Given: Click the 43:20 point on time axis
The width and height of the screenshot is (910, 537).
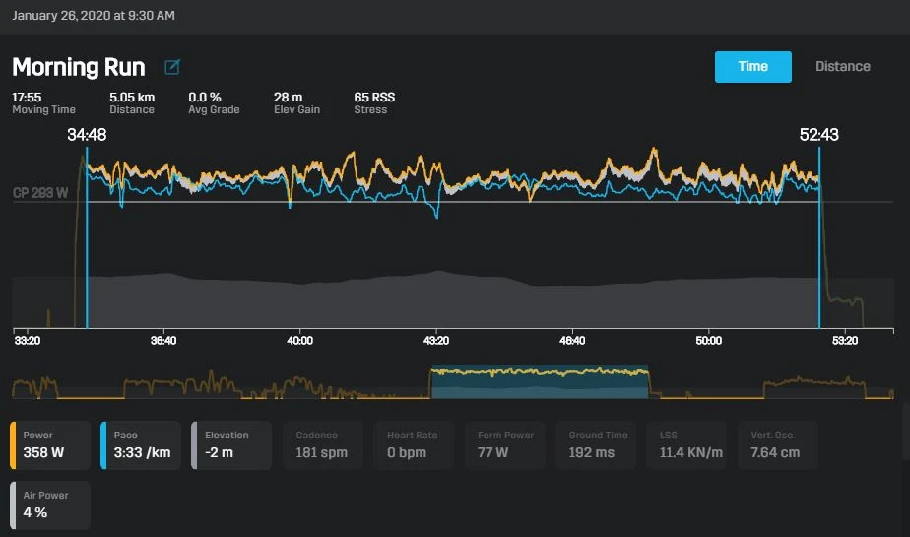Looking at the screenshot, I should tap(436, 340).
